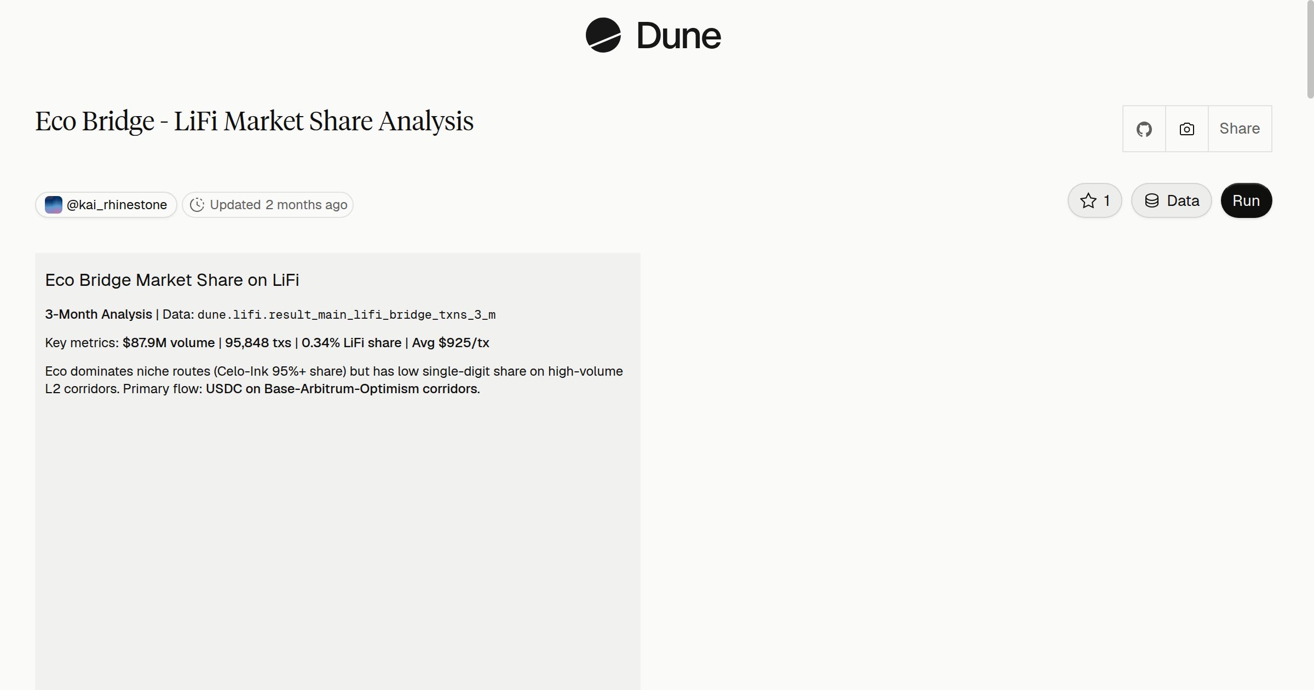Viewport: 1314px width, 690px height.
Task: Click the Avg $925/tx metric
Action: tap(451, 343)
